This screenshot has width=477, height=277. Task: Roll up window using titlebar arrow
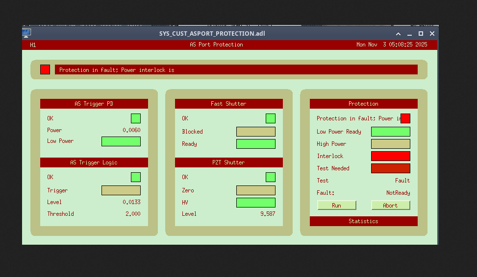coord(398,34)
